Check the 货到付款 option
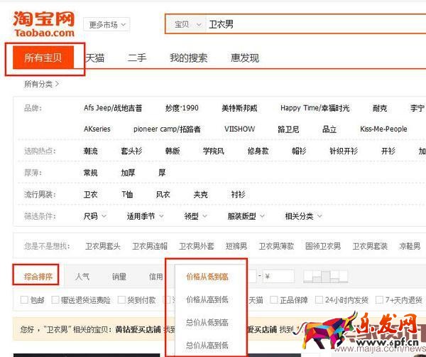Viewport: 426px width, 357px height. [x=121, y=300]
